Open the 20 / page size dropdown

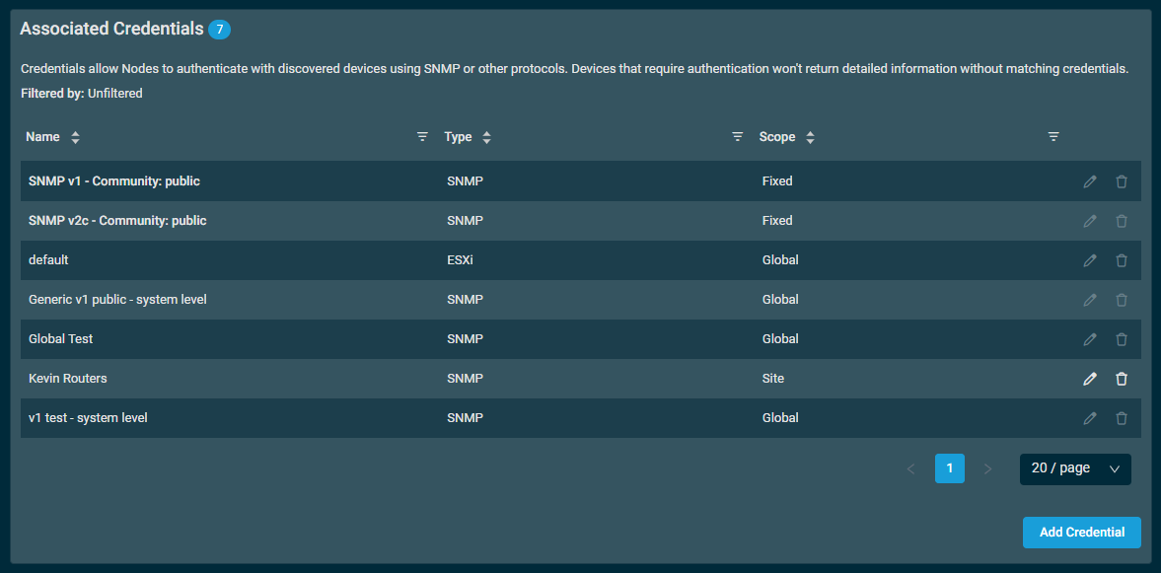coord(1075,468)
